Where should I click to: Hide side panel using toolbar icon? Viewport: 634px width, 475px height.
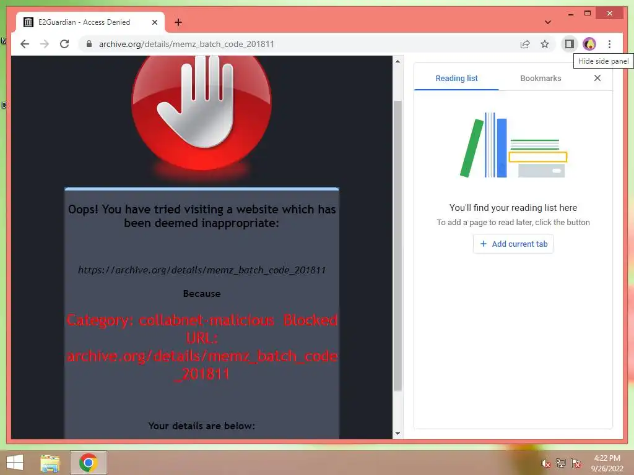570,44
